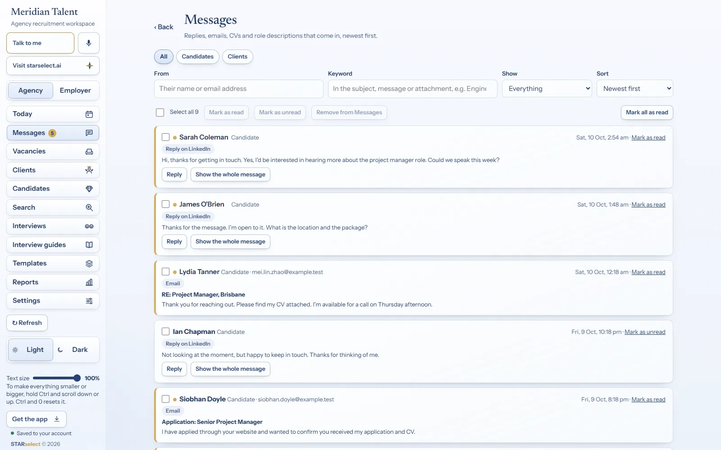The width and height of the screenshot is (721, 450).
Task: Click the glasses icon beside Interviews
Action: [x=89, y=226]
